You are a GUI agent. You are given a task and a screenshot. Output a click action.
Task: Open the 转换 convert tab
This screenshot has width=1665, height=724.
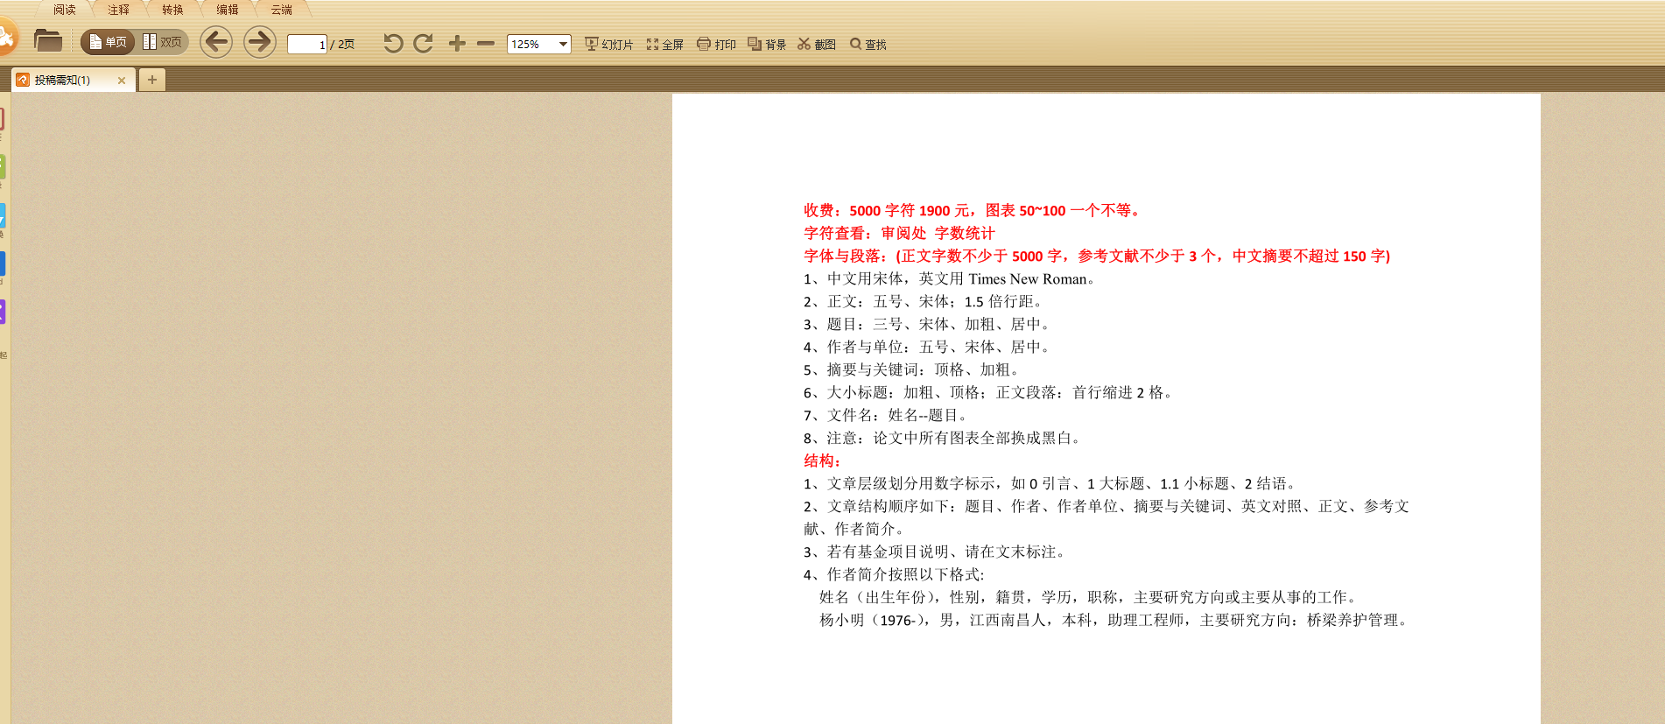pyautogui.click(x=172, y=10)
